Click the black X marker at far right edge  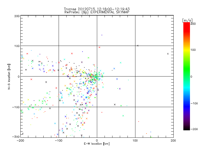pos(168,54)
